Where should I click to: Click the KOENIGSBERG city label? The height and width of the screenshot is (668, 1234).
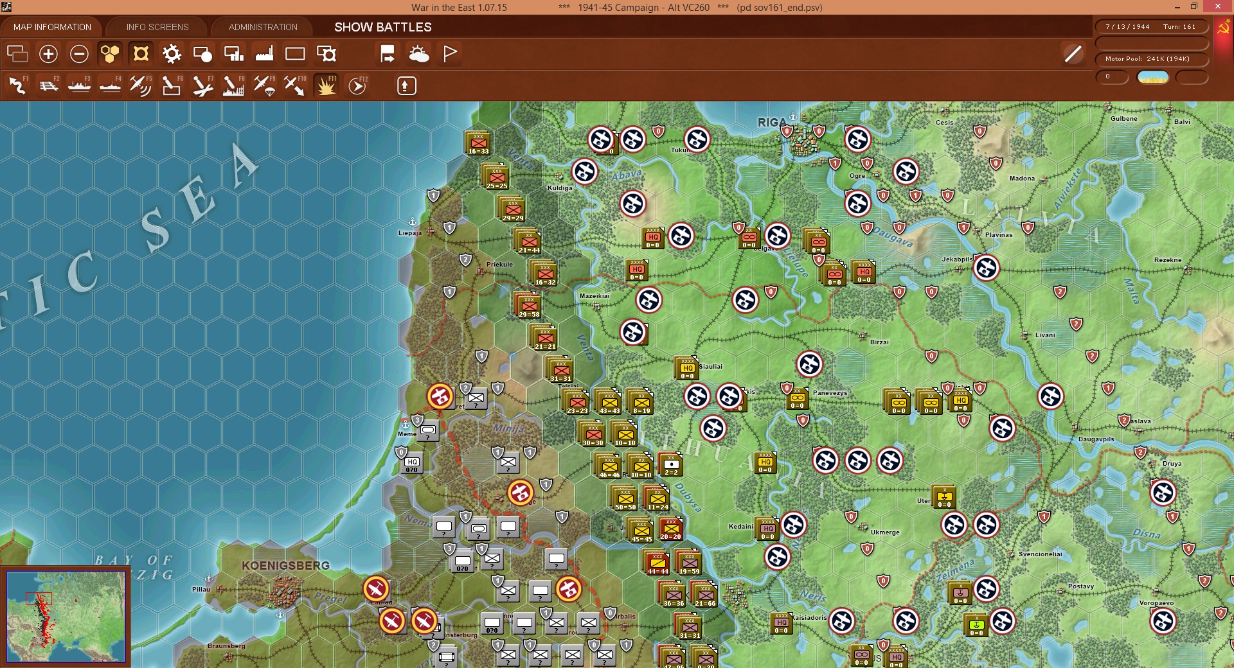[285, 565]
